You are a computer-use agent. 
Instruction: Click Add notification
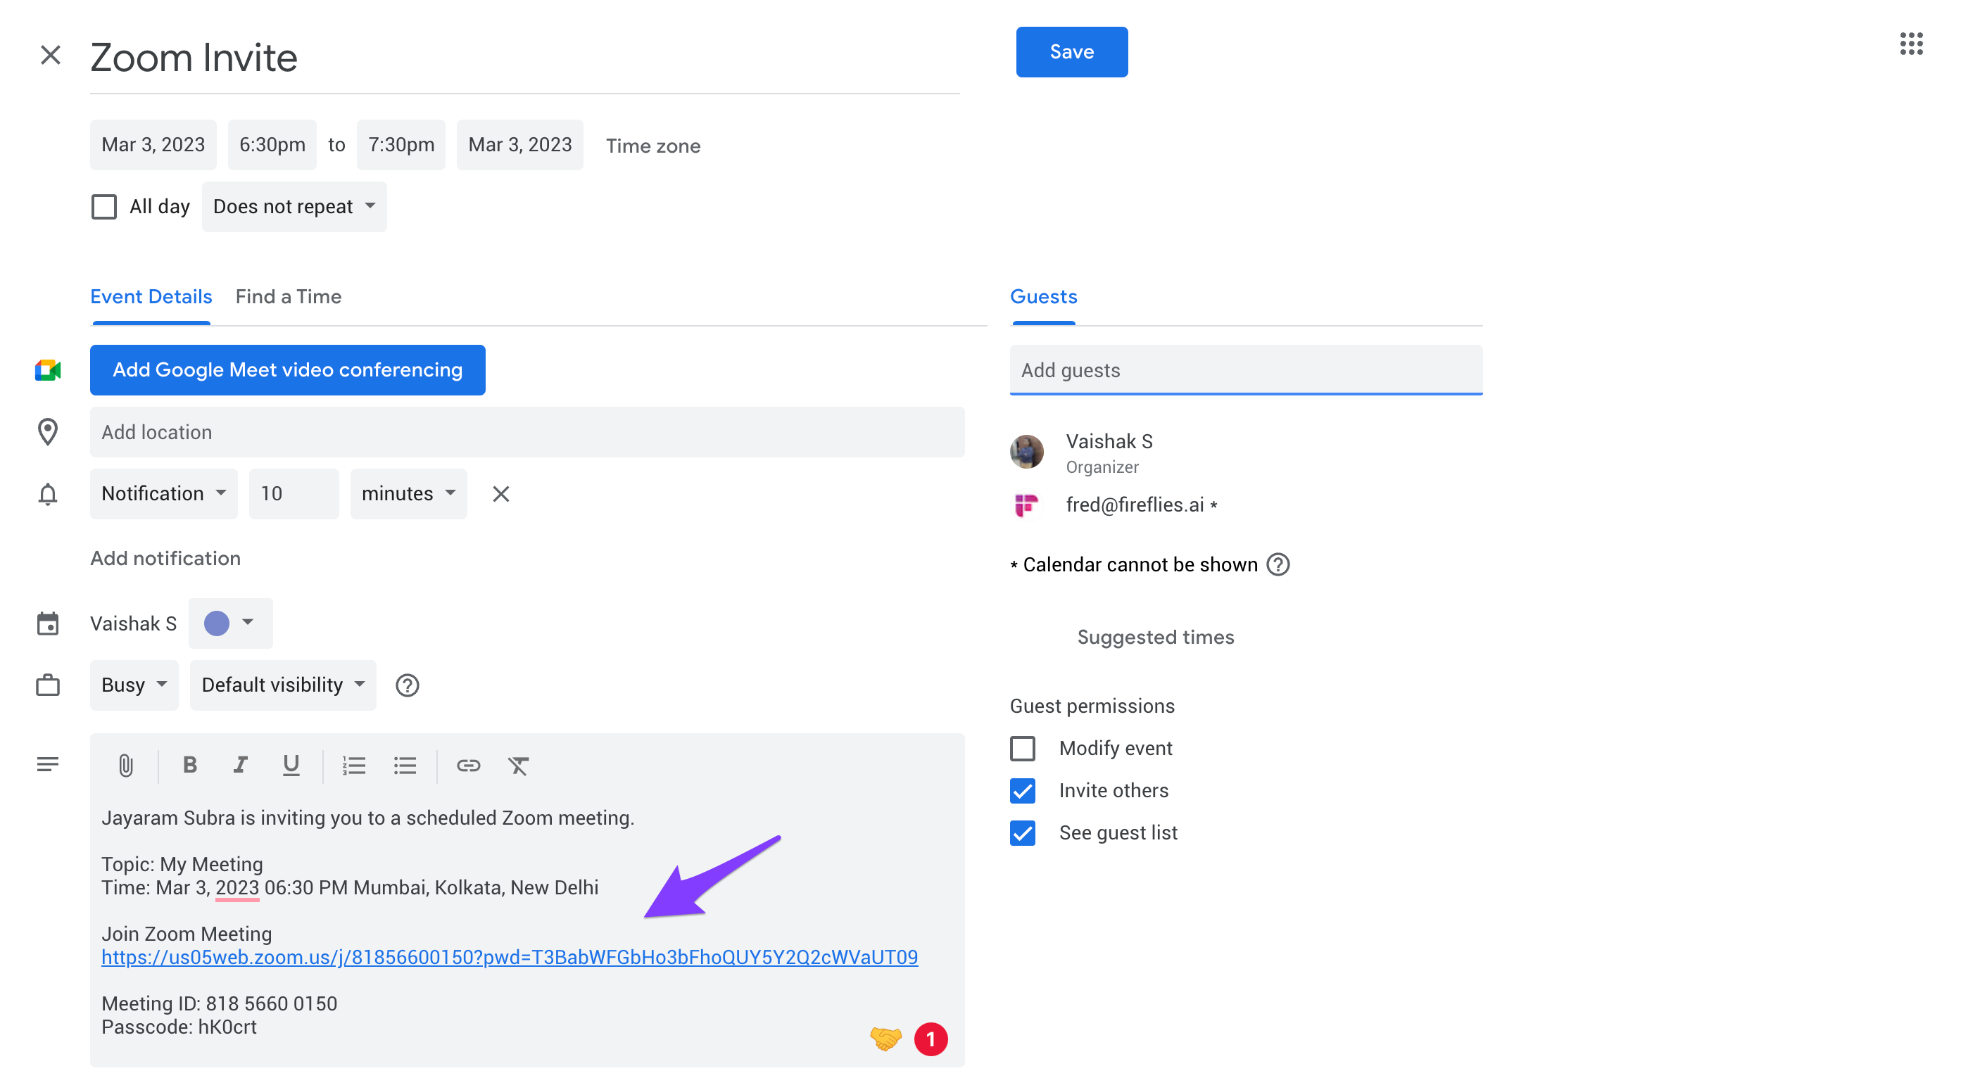tap(165, 559)
